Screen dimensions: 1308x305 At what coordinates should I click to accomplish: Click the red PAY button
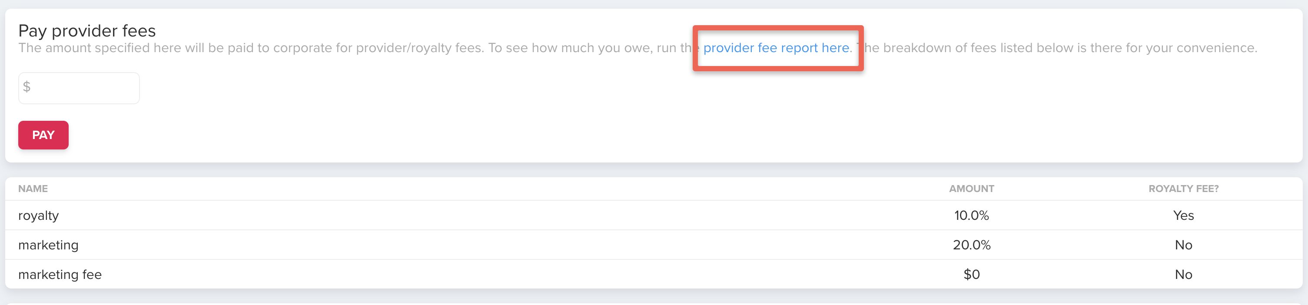click(43, 135)
